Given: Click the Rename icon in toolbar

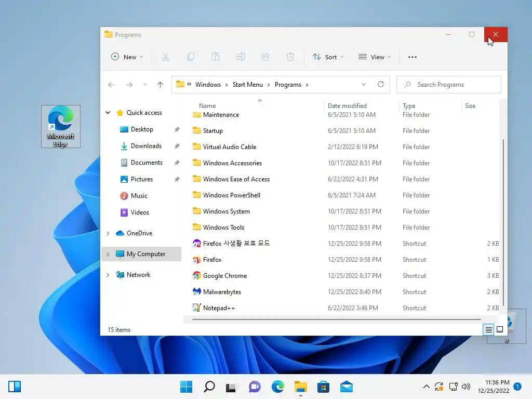Looking at the screenshot, I should click(241, 57).
